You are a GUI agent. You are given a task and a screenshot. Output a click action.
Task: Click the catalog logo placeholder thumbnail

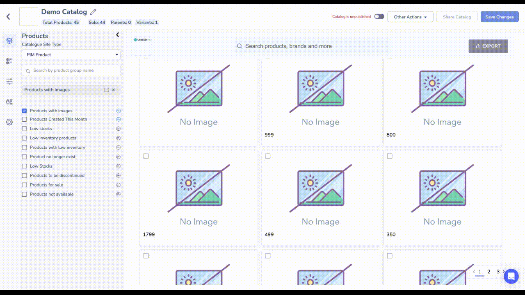point(29,16)
